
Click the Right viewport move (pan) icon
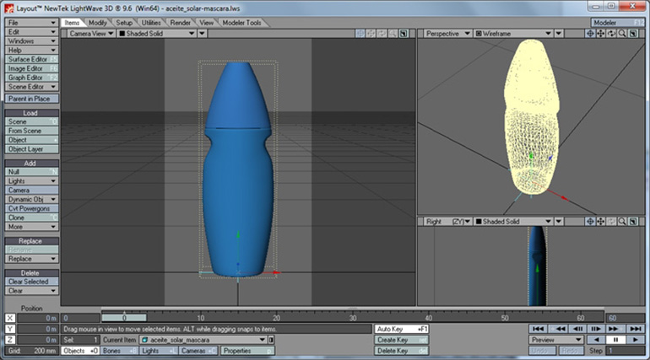click(601, 222)
